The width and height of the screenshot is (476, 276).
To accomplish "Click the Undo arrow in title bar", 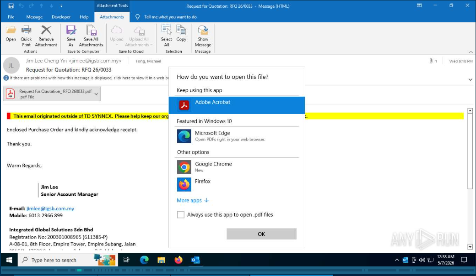I will tap(21, 6).
